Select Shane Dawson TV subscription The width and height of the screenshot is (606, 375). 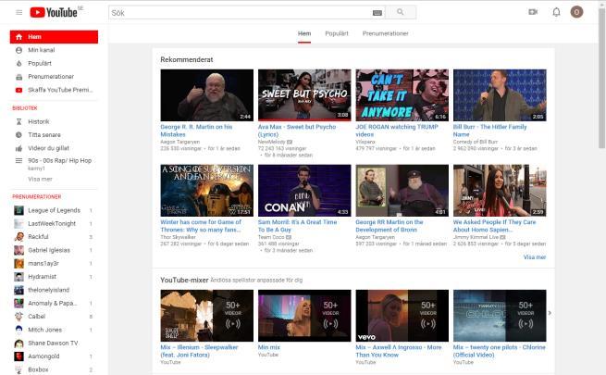tap(54, 343)
